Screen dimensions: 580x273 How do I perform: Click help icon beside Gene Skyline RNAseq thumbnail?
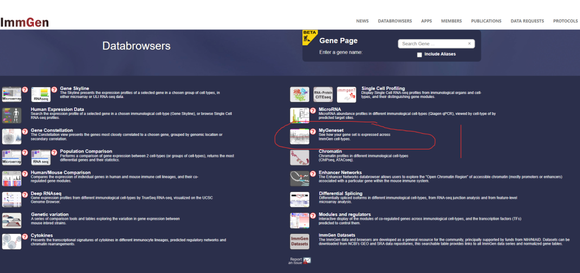click(x=54, y=89)
